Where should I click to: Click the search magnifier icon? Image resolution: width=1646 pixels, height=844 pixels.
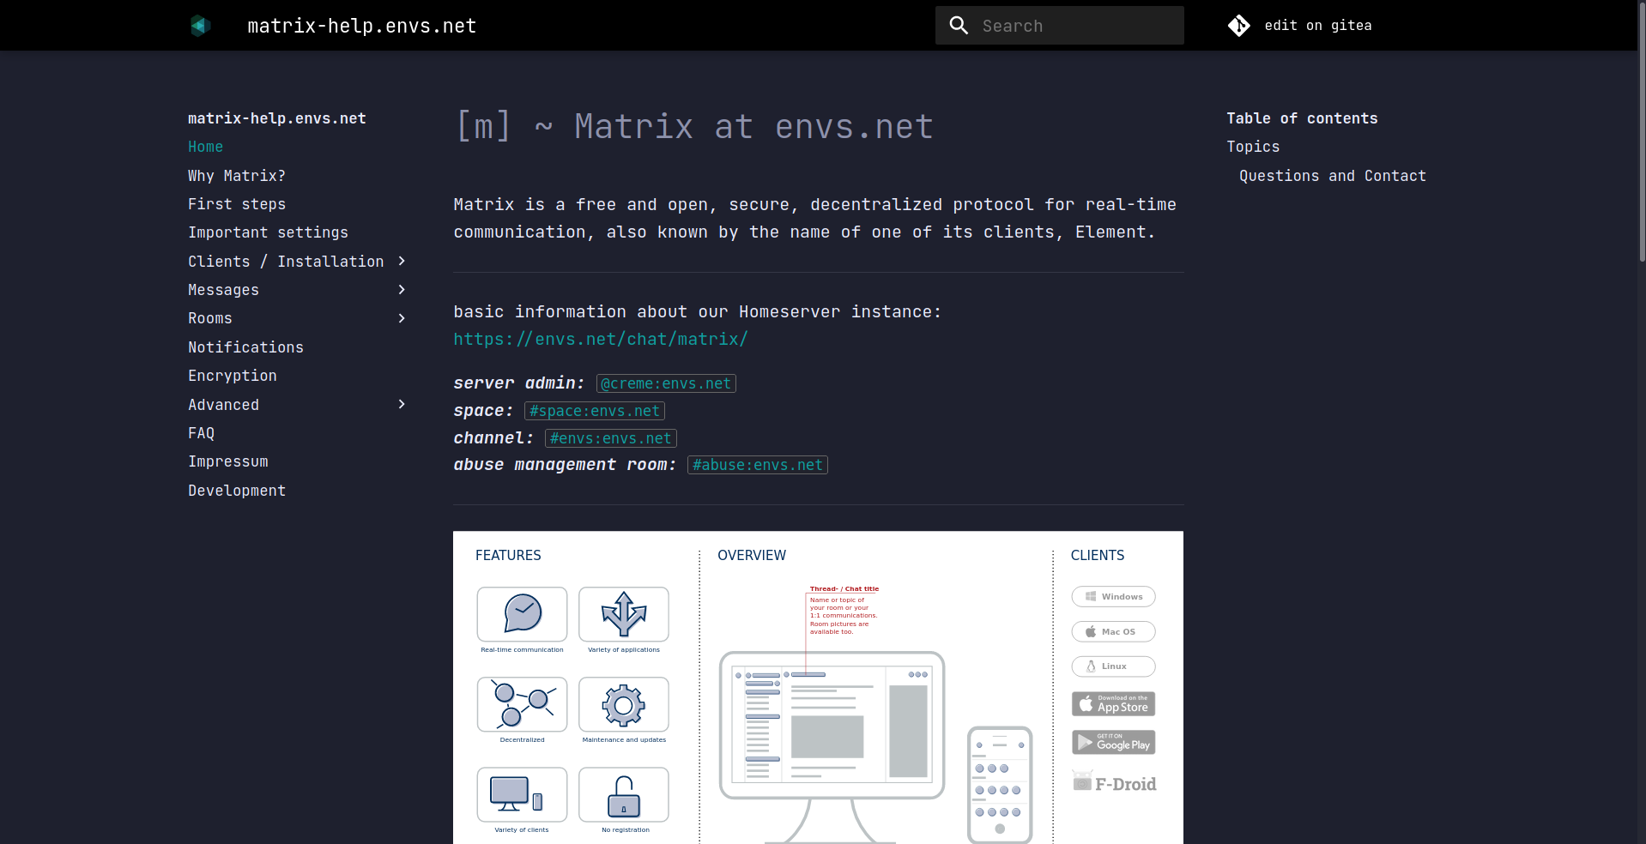958,25
